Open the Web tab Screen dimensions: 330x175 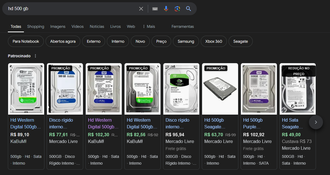point(131,26)
